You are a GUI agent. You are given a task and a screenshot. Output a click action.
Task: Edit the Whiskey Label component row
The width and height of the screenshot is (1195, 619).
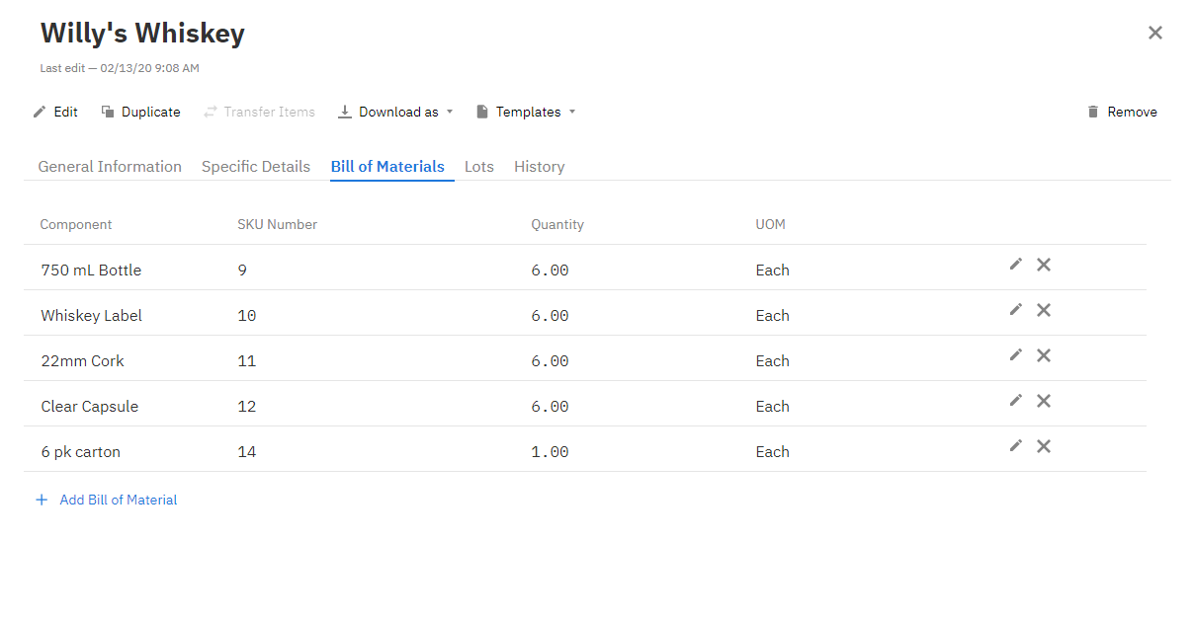tap(1015, 310)
